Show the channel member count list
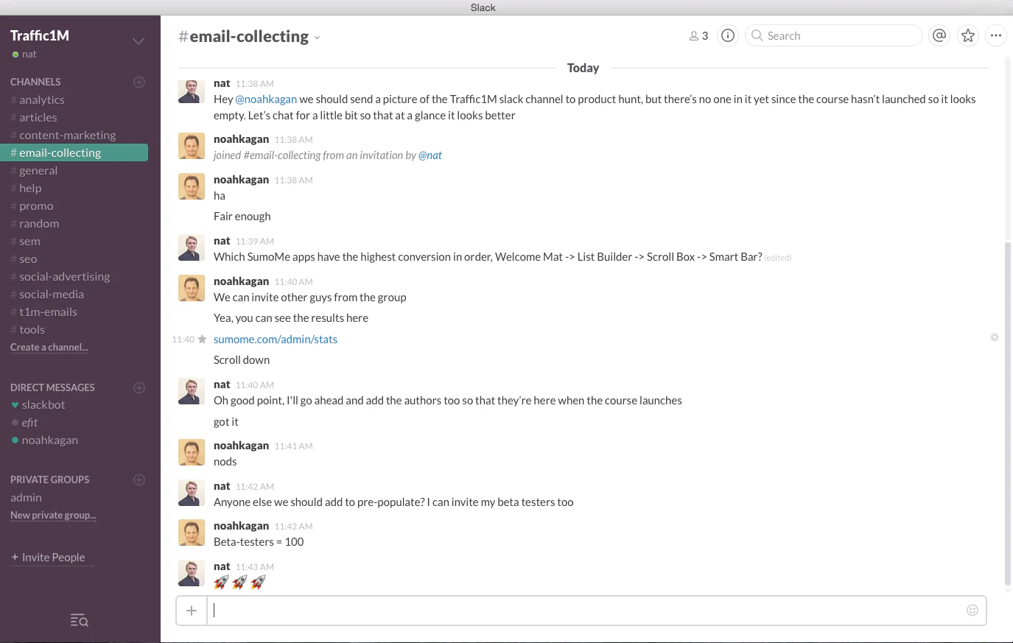 pos(698,35)
